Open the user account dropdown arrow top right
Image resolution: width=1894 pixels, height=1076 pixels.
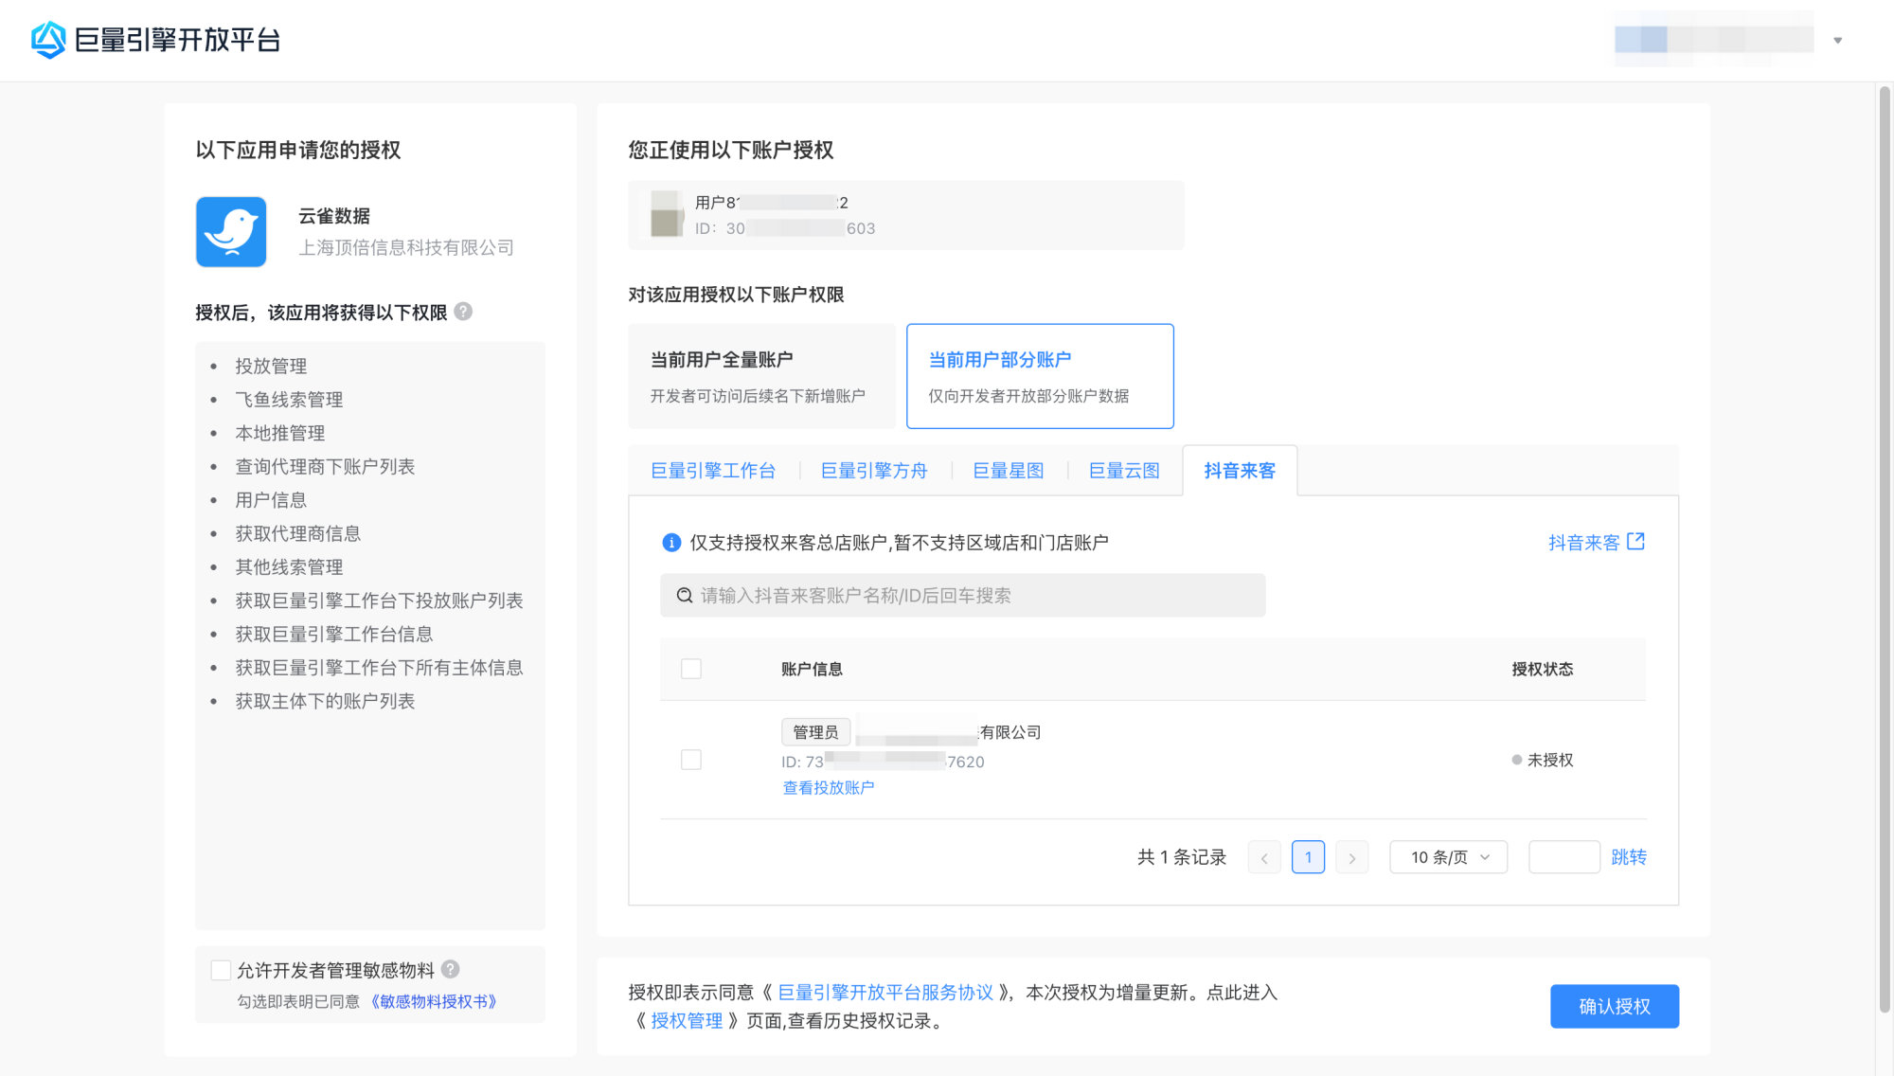pyautogui.click(x=1837, y=41)
